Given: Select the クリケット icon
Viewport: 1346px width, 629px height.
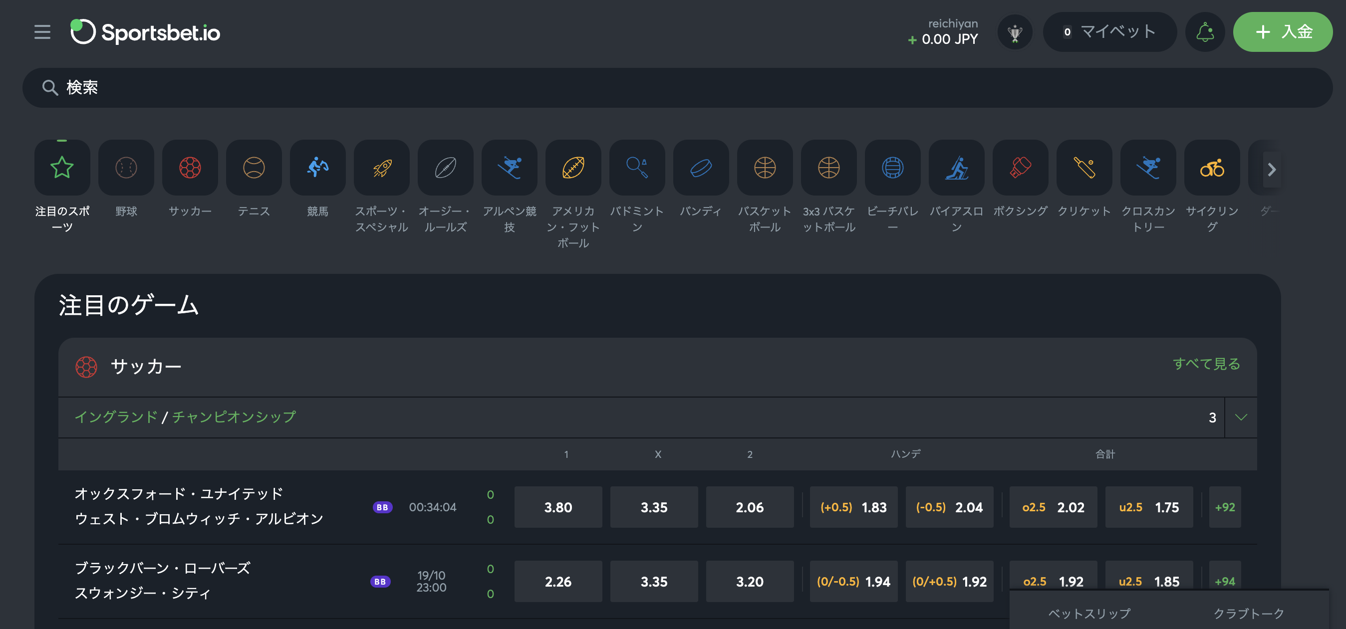Looking at the screenshot, I should coord(1084,168).
